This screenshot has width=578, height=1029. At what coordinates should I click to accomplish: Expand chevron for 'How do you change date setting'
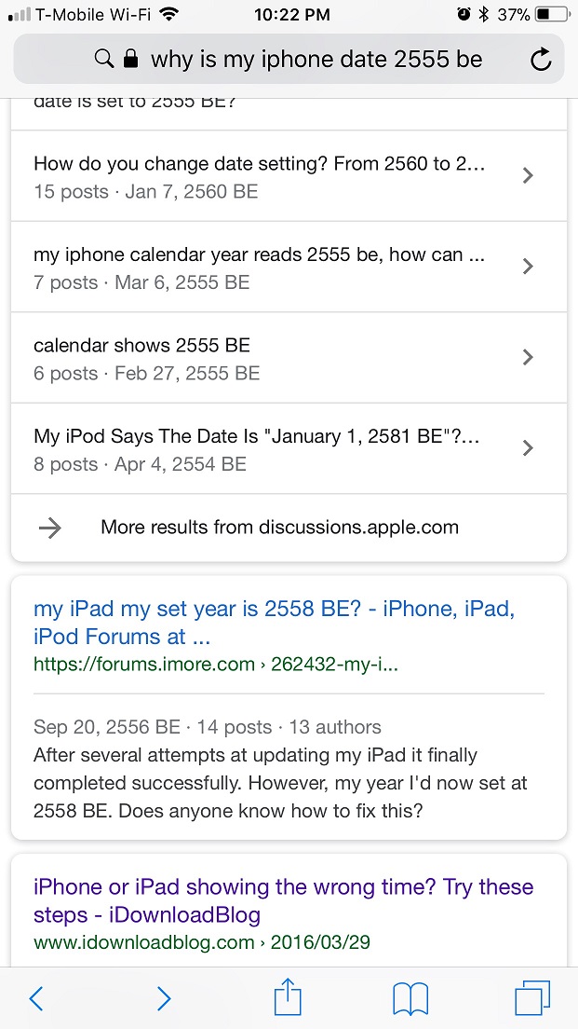pos(528,175)
